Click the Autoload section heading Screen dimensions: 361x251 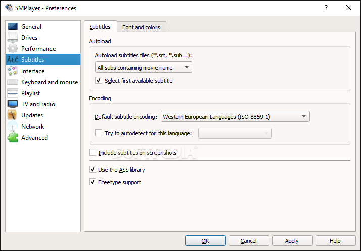100,41
